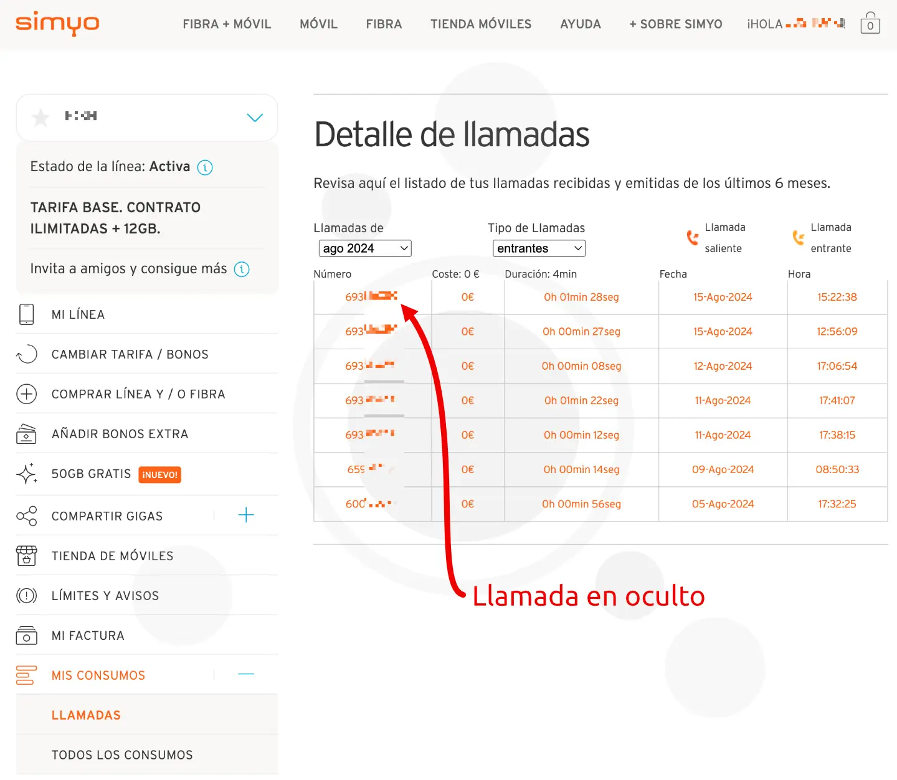Click date 05-Ago-2024 cell

[x=723, y=504]
